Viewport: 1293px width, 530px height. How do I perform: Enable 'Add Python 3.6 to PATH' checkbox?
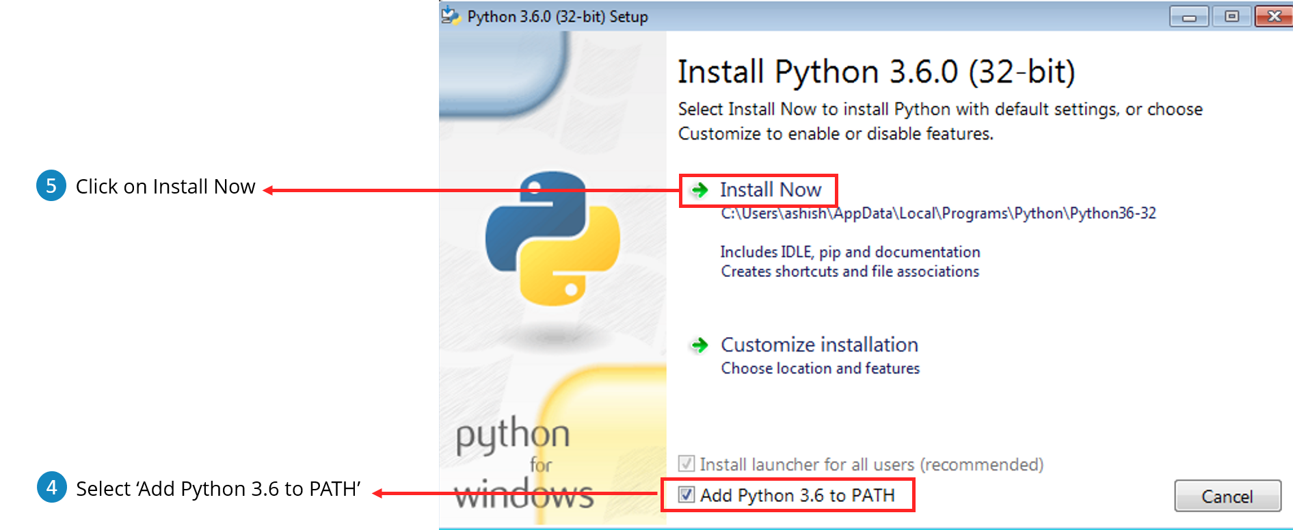click(687, 494)
